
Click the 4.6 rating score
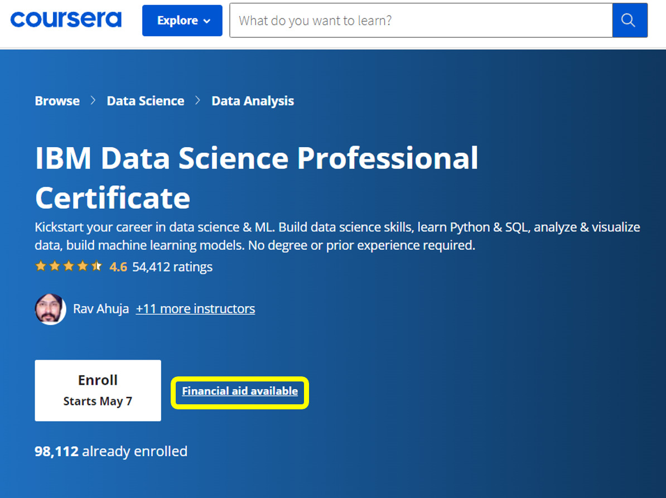point(118,267)
